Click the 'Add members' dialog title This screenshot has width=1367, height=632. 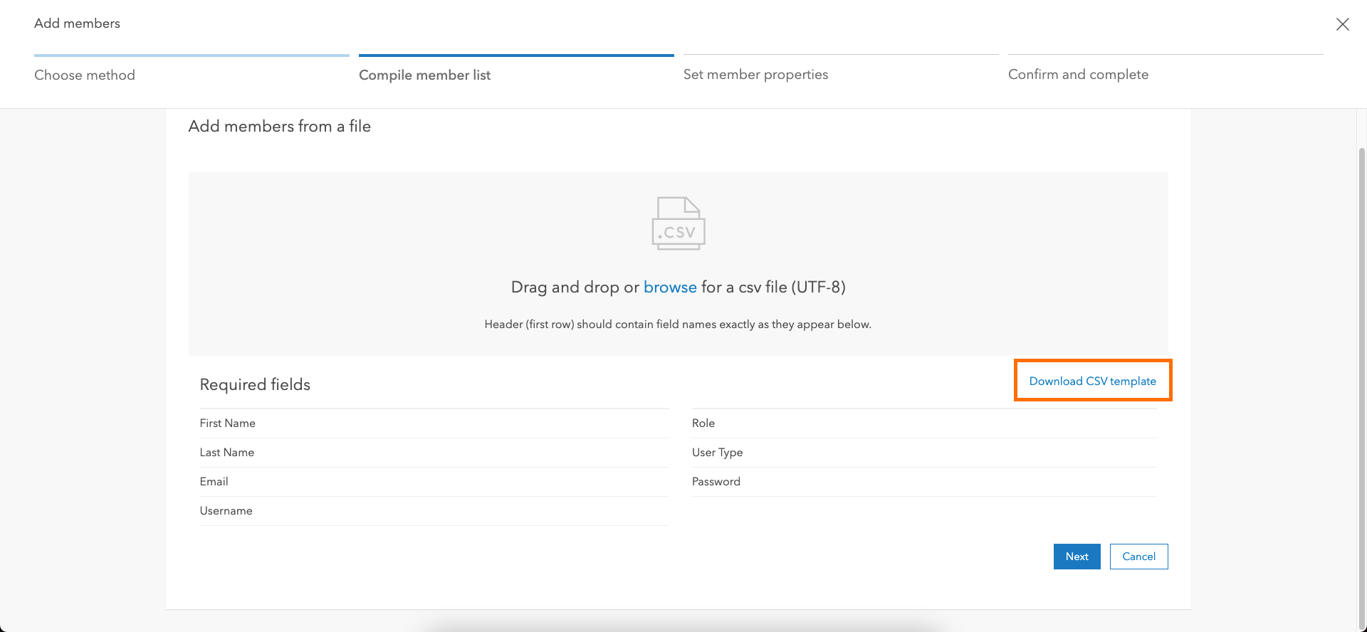pyautogui.click(x=77, y=23)
